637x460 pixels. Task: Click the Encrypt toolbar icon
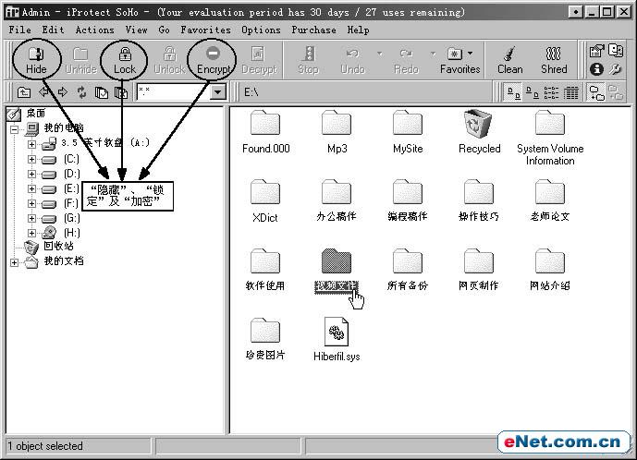click(x=213, y=60)
